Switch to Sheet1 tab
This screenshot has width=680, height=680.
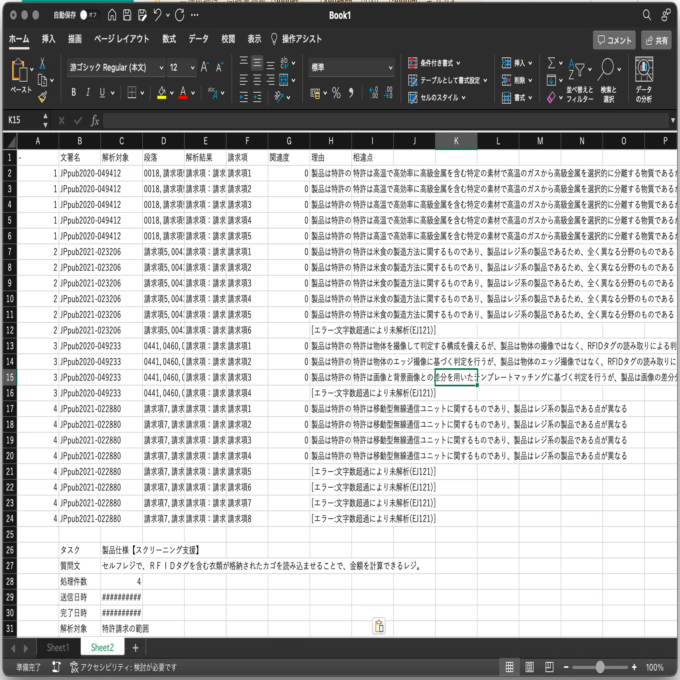point(58,647)
